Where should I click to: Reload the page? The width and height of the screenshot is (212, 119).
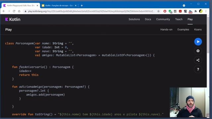click(x=14, y=11)
